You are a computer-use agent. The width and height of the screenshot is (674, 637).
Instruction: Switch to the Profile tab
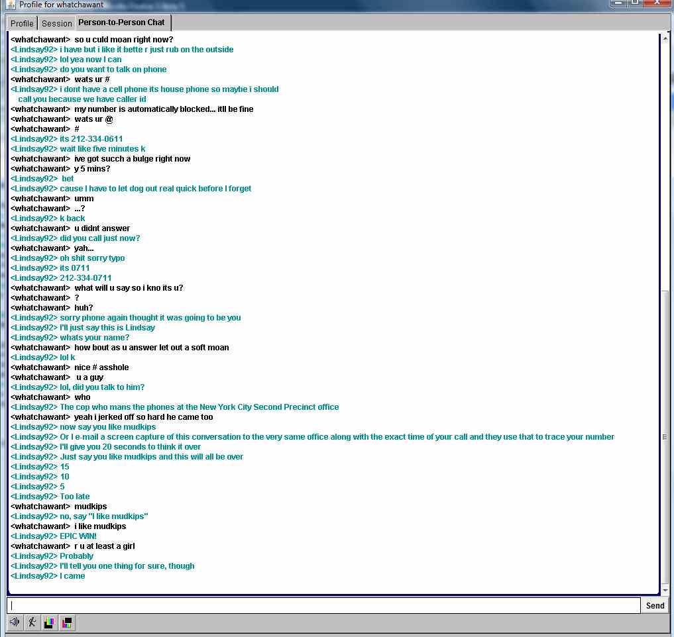tap(22, 23)
